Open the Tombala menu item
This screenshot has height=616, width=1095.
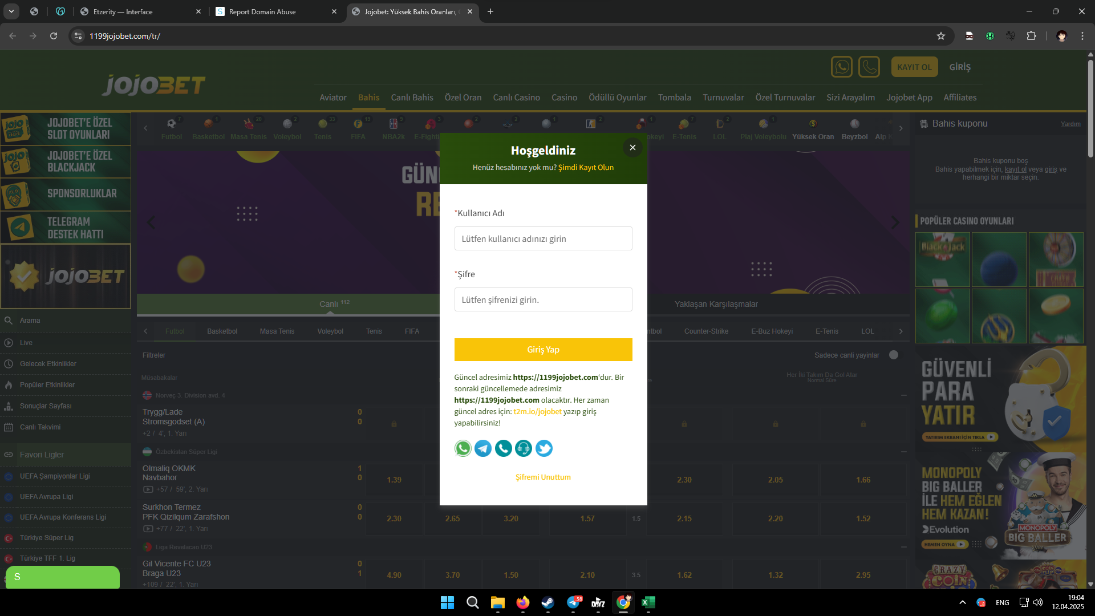coord(675,98)
